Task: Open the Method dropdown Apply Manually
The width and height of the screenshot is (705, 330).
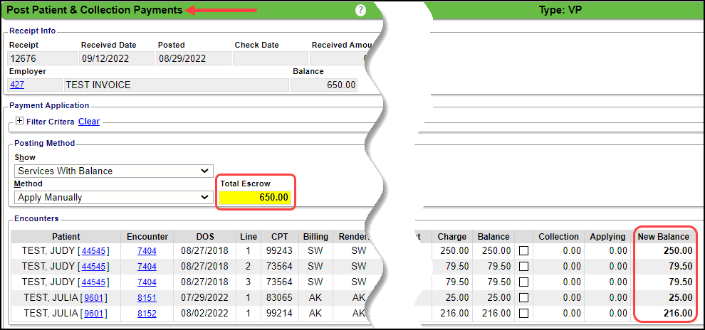Action: pyautogui.click(x=114, y=197)
